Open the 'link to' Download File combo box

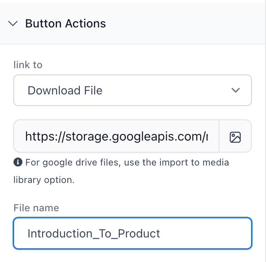(133, 90)
